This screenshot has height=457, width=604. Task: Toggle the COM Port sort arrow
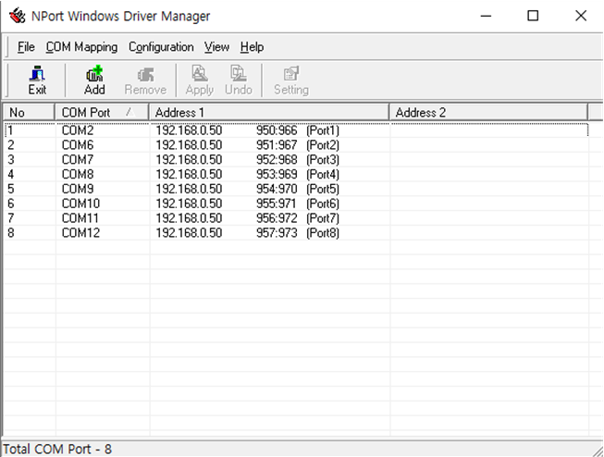click(130, 112)
